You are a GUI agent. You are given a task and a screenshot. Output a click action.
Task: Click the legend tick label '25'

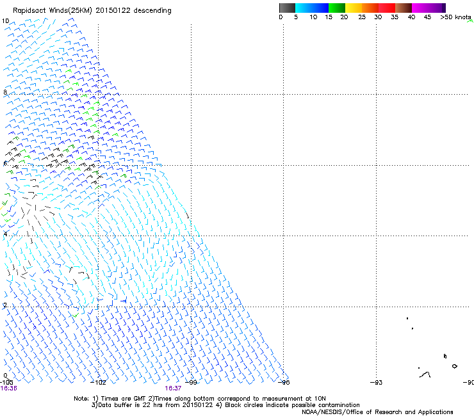click(362, 17)
